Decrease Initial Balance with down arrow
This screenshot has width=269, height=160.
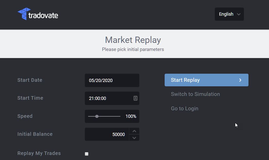134,138
